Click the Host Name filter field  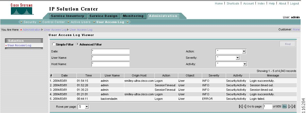[110, 64]
